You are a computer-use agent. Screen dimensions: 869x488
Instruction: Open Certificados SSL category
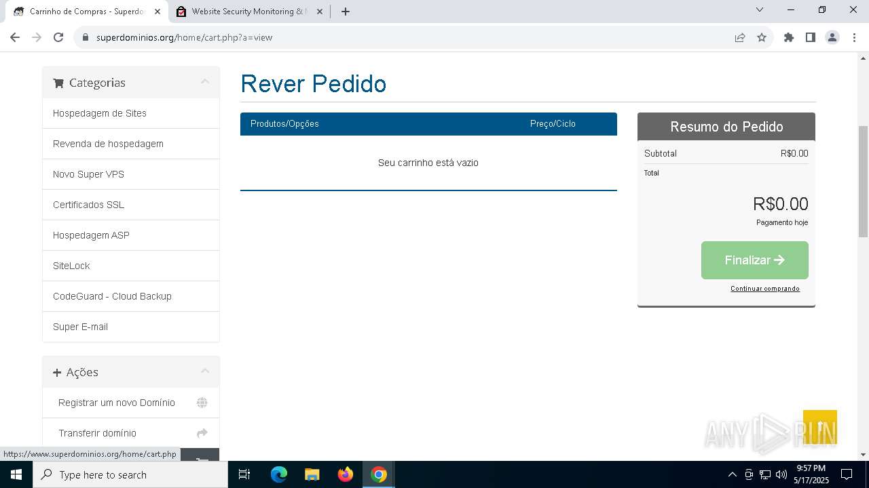(x=131, y=205)
